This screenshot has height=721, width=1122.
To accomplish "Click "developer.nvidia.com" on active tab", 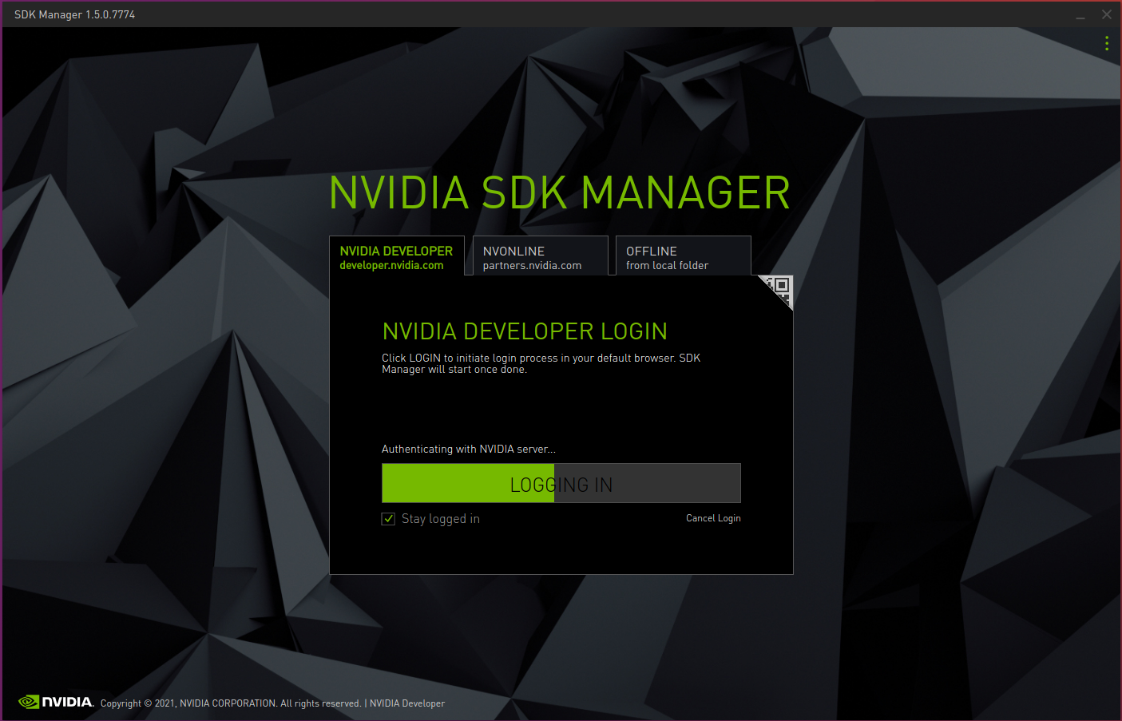I will pos(390,265).
